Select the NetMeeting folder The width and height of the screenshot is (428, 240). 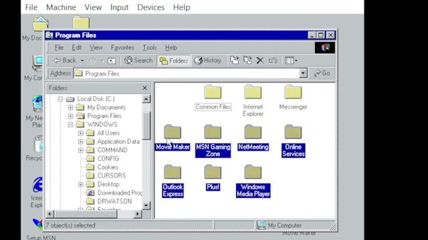[x=253, y=138]
